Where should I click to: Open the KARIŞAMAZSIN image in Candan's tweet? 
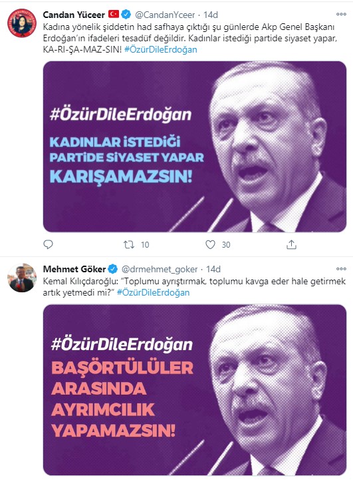point(195,146)
